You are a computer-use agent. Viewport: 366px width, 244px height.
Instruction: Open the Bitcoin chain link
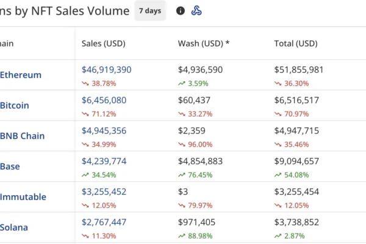15,106
